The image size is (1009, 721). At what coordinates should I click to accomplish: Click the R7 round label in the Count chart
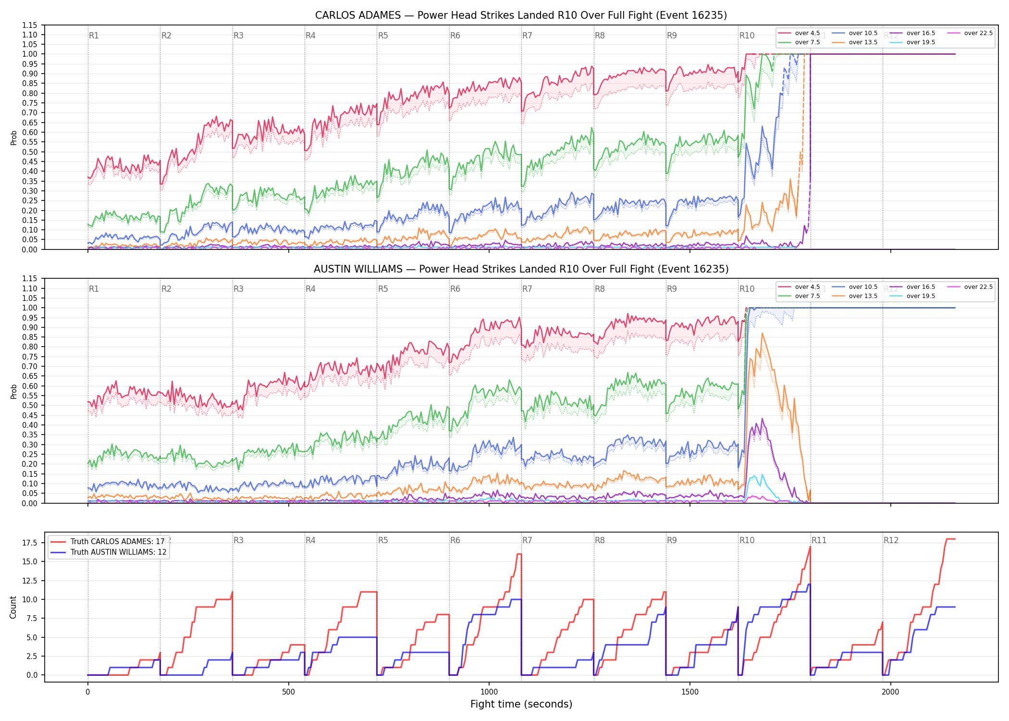pos(527,540)
